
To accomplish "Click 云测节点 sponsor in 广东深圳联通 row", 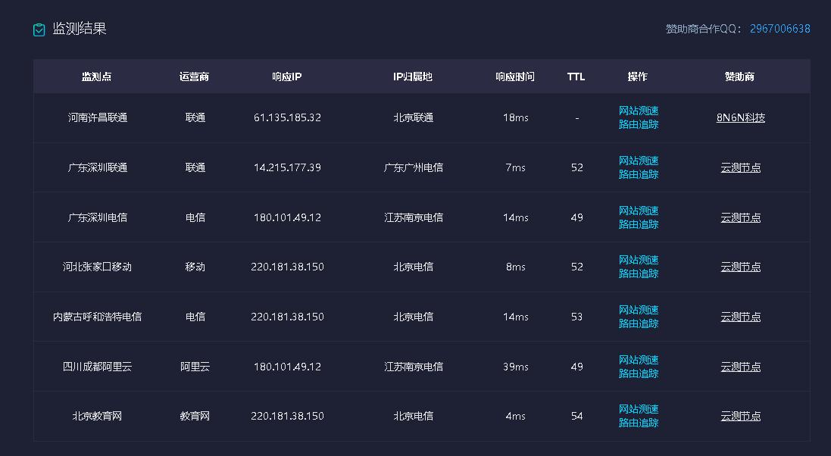I will (740, 167).
